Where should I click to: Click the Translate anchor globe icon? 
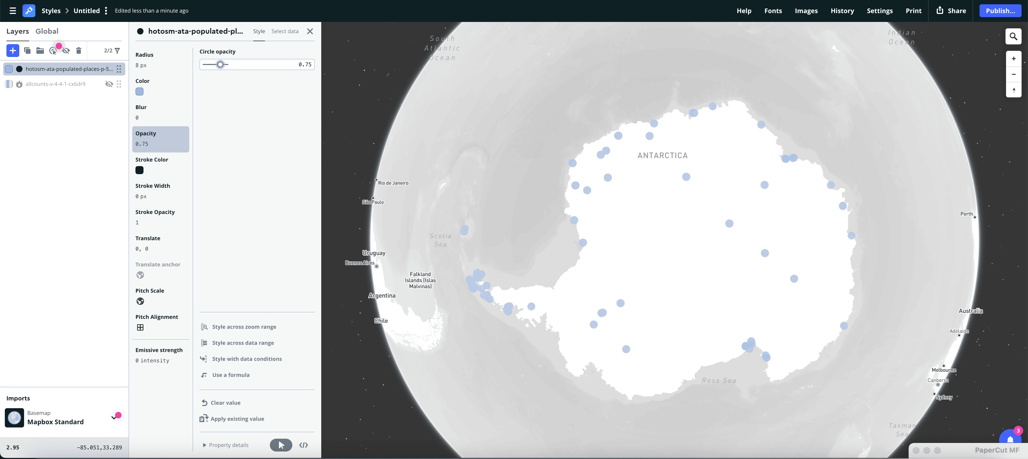point(140,275)
